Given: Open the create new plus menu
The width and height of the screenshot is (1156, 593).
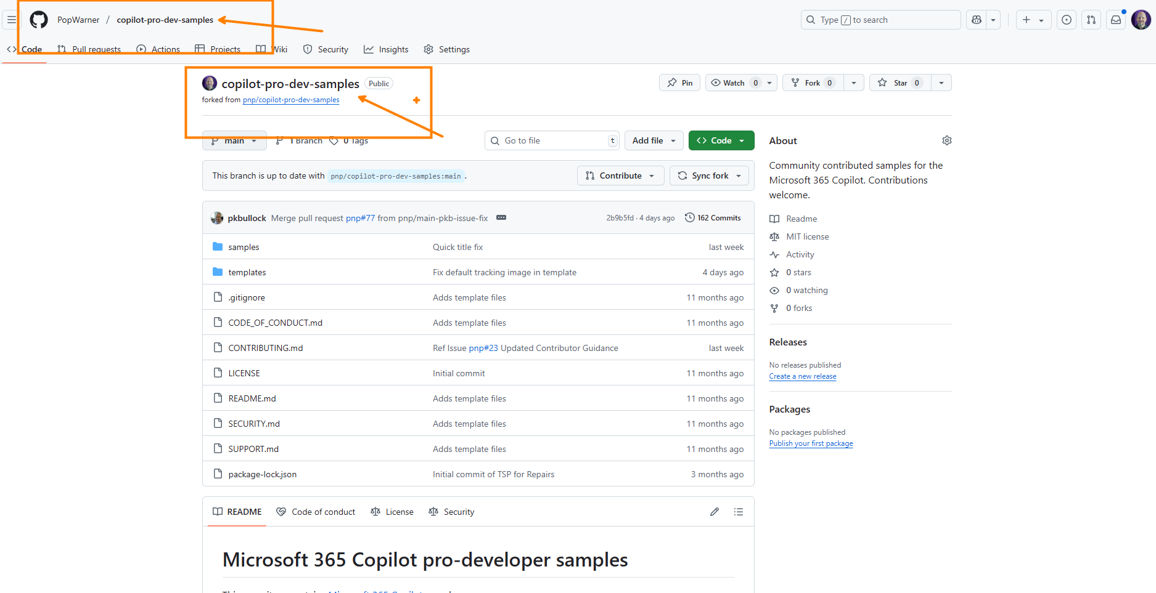Looking at the screenshot, I should click(1033, 20).
